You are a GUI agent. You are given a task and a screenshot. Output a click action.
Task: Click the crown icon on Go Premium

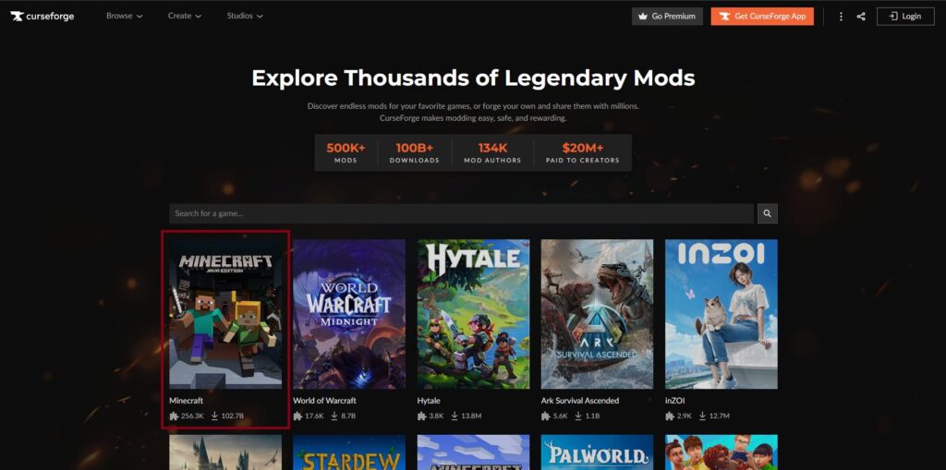(643, 17)
